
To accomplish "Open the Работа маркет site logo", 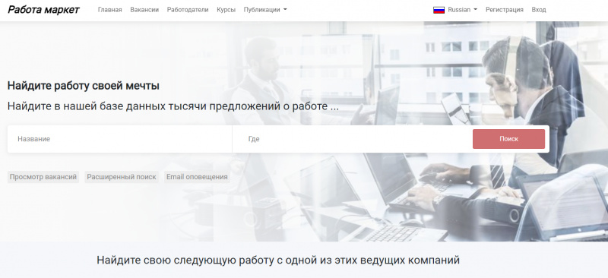I will (x=43, y=10).
